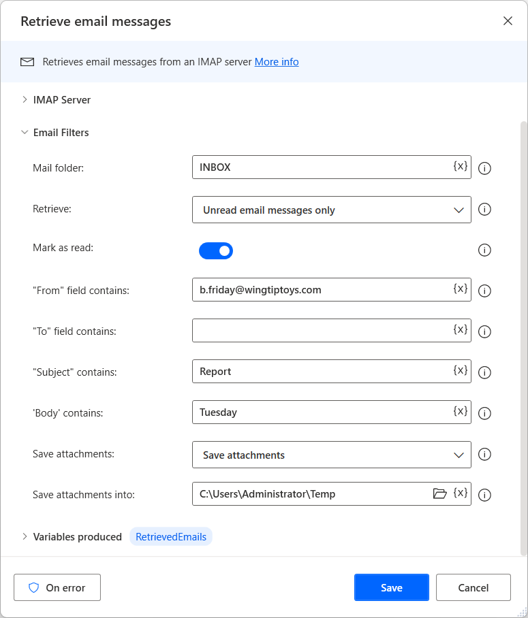
Task: Open the More info link
Action: tap(277, 62)
